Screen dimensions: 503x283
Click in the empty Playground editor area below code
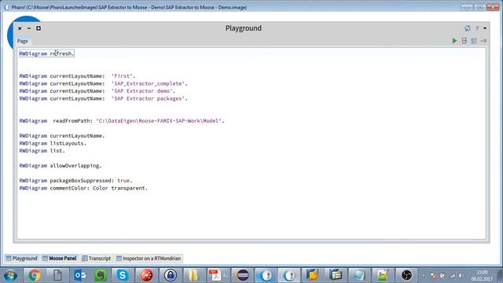[x=251, y=215]
